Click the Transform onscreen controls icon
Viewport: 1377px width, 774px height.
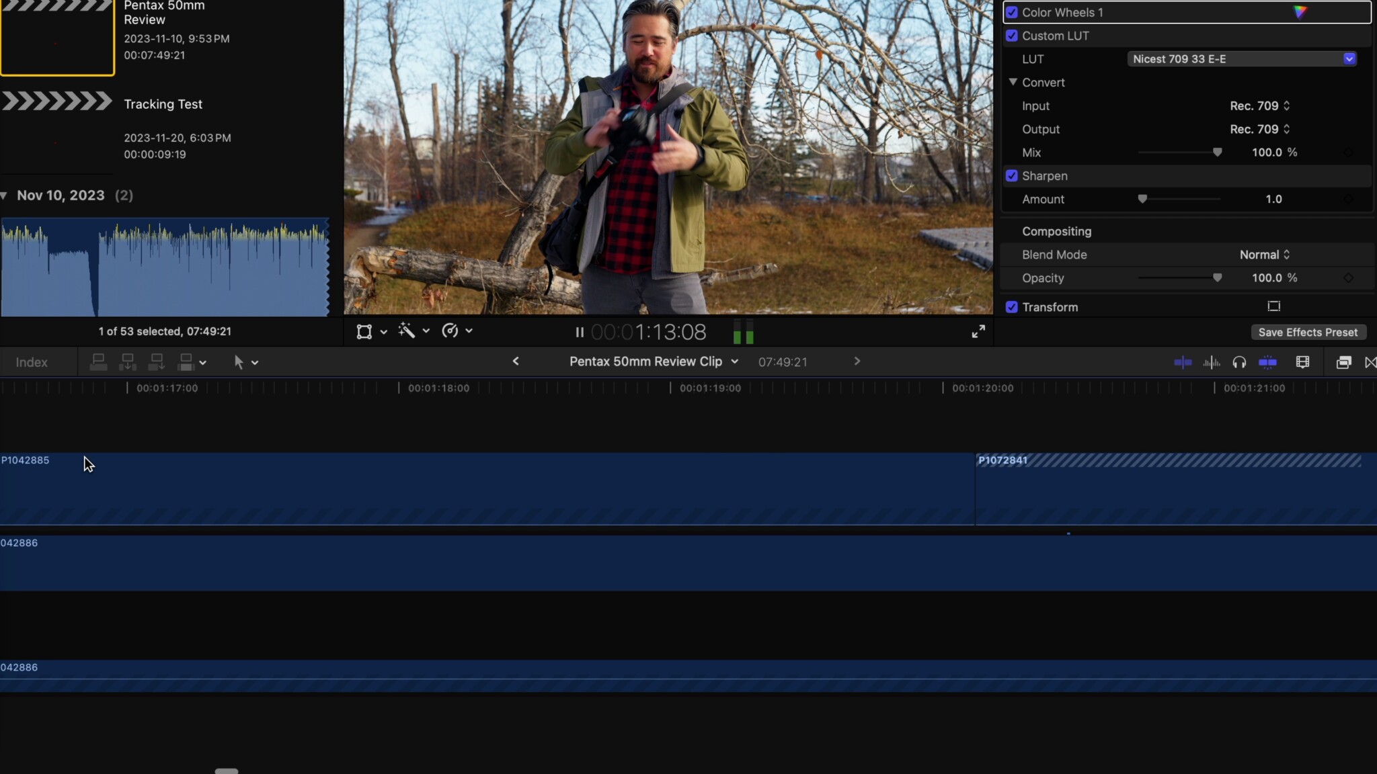(x=1273, y=306)
